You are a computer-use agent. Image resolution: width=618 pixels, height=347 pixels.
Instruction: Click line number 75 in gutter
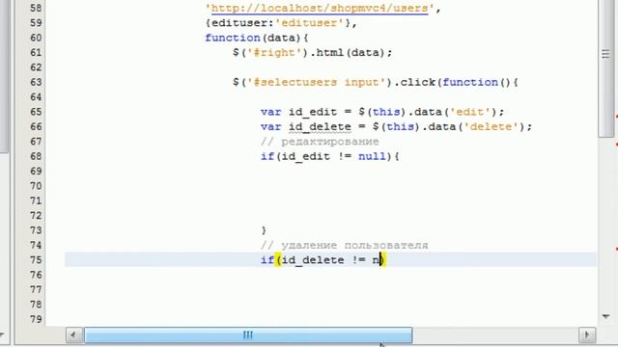tap(36, 260)
